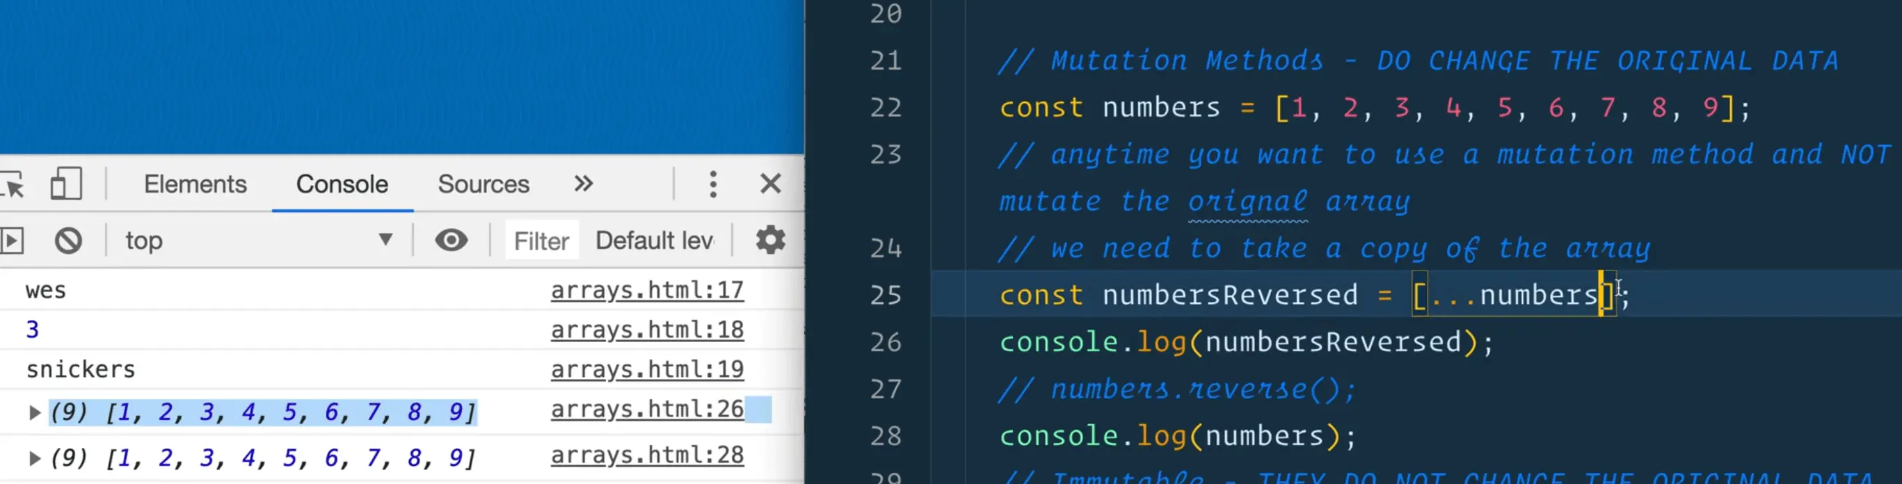Expand the array logged from line 28

[x=34, y=459]
